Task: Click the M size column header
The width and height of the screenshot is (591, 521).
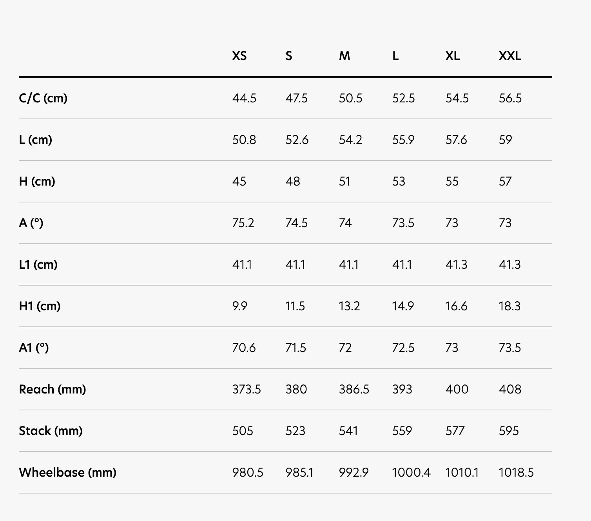Action: (344, 56)
